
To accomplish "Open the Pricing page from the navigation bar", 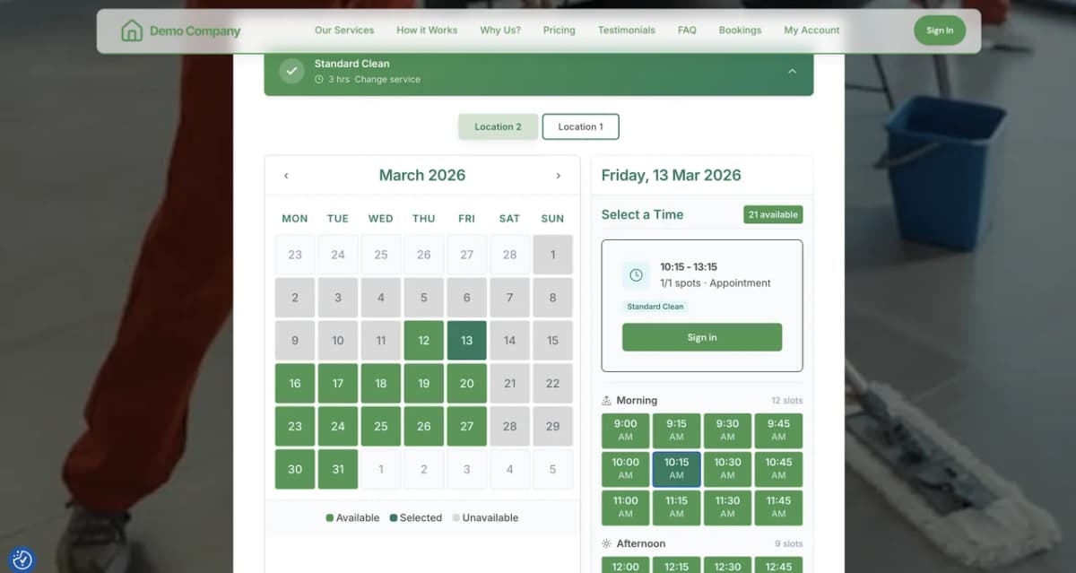I will [x=559, y=30].
